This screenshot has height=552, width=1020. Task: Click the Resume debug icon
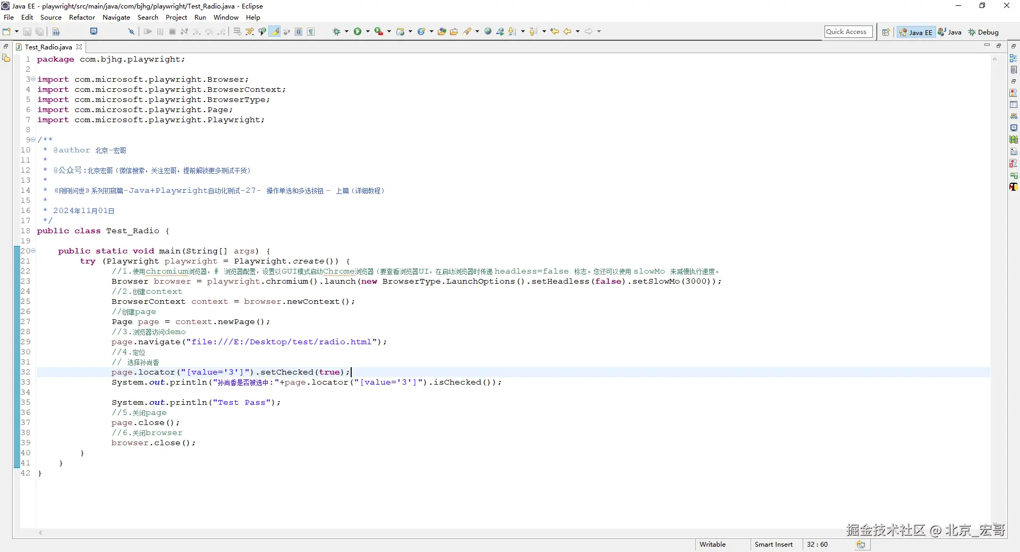click(x=148, y=32)
